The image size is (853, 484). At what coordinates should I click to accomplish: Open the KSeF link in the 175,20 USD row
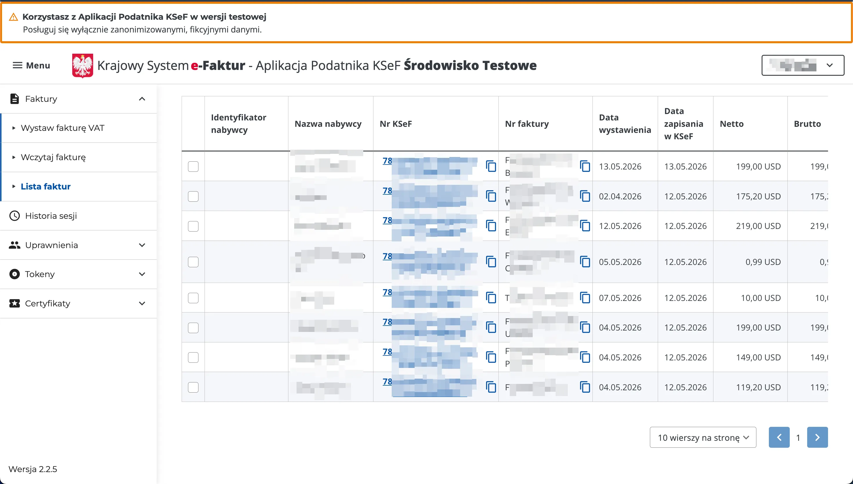[430, 196]
